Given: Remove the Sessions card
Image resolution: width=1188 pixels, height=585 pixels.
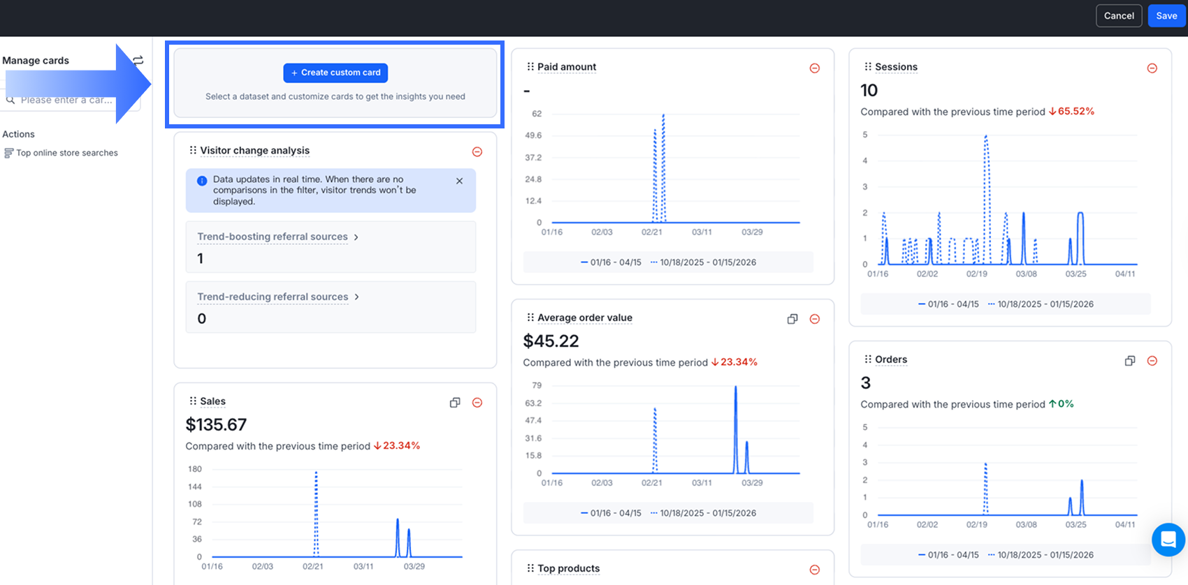Looking at the screenshot, I should pos(1152,68).
